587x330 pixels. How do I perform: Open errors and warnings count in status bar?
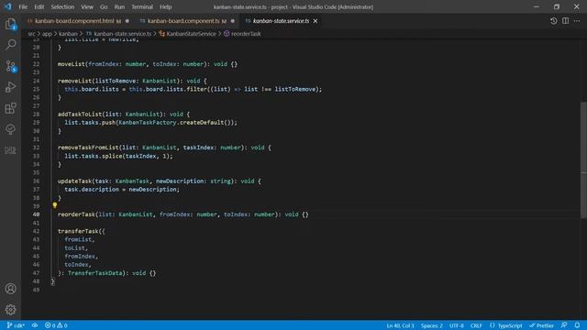[56, 325]
